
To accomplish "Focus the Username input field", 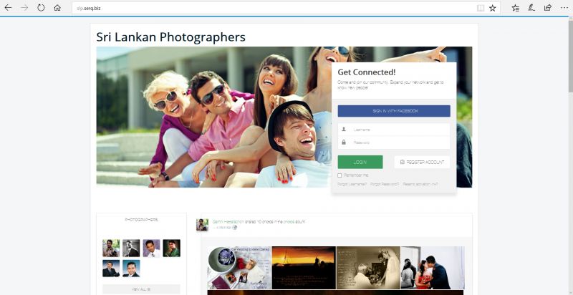I will pyautogui.click(x=394, y=130).
